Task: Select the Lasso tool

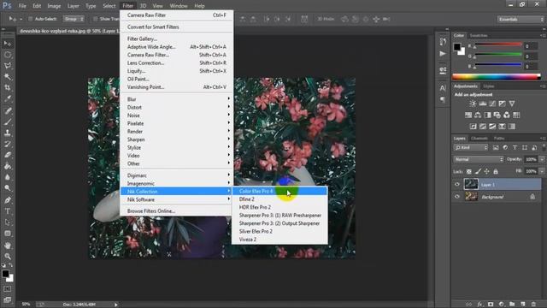Action: click(x=8, y=66)
